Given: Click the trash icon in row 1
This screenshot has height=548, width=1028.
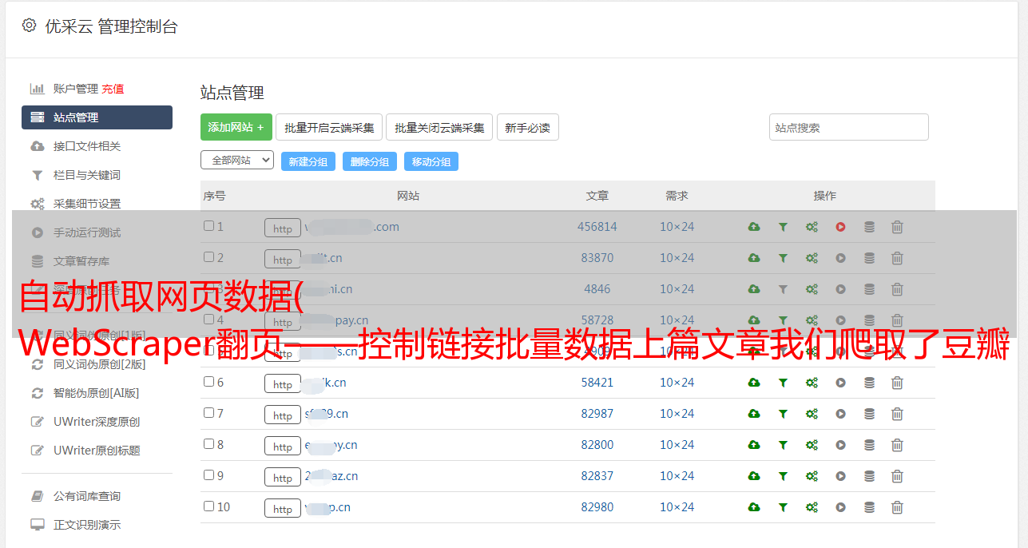Looking at the screenshot, I should (x=897, y=227).
